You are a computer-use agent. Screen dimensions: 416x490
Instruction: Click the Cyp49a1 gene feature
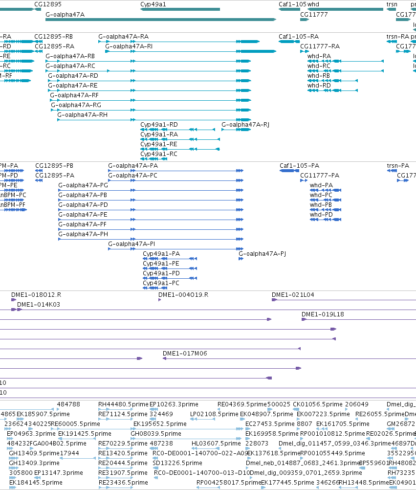[180, 9]
